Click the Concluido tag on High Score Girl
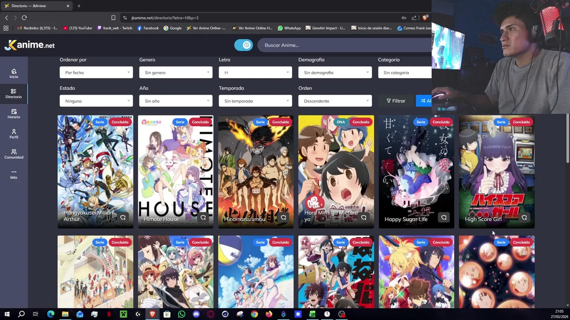 (x=521, y=122)
